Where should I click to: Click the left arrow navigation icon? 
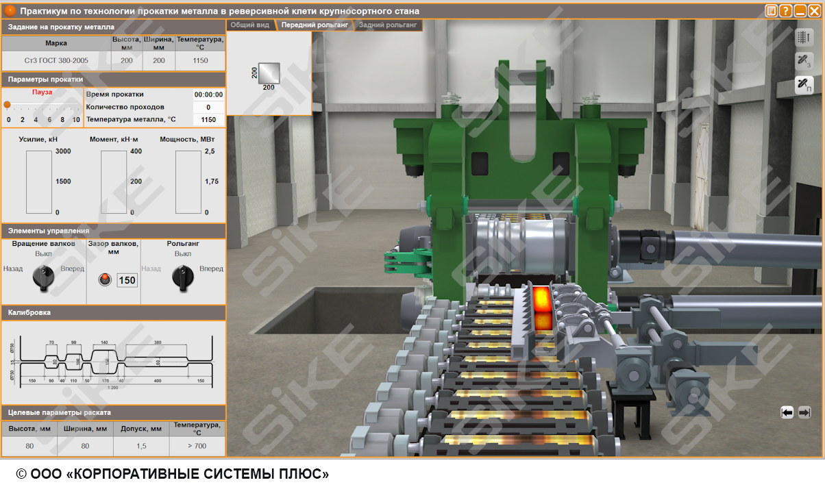click(787, 412)
